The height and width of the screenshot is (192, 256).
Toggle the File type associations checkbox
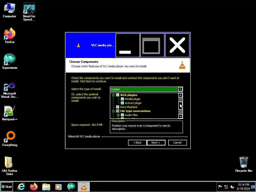click(x=117, y=111)
